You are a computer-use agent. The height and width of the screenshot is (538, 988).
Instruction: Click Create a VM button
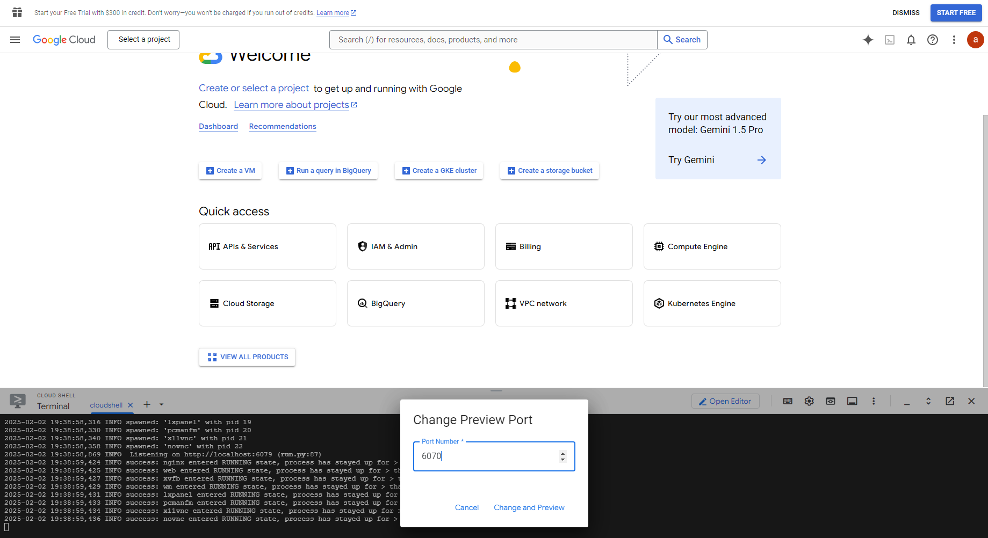[x=230, y=171]
